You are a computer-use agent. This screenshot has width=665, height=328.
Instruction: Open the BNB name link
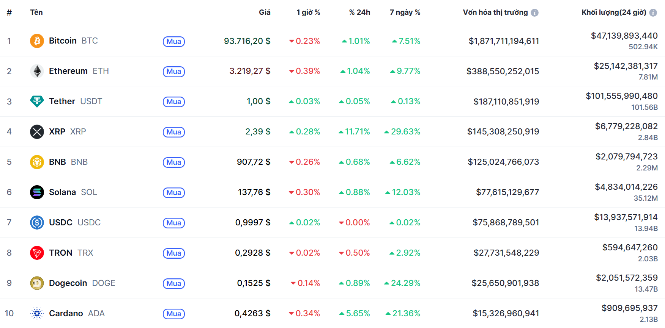click(x=68, y=162)
